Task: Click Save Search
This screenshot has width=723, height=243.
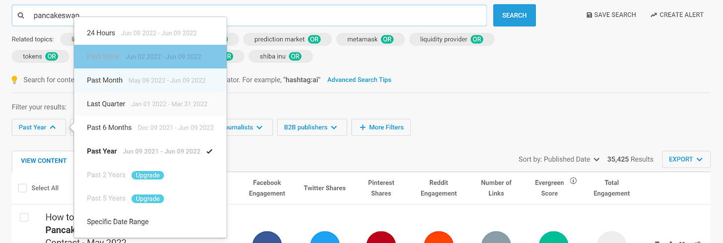Action: tap(611, 15)
